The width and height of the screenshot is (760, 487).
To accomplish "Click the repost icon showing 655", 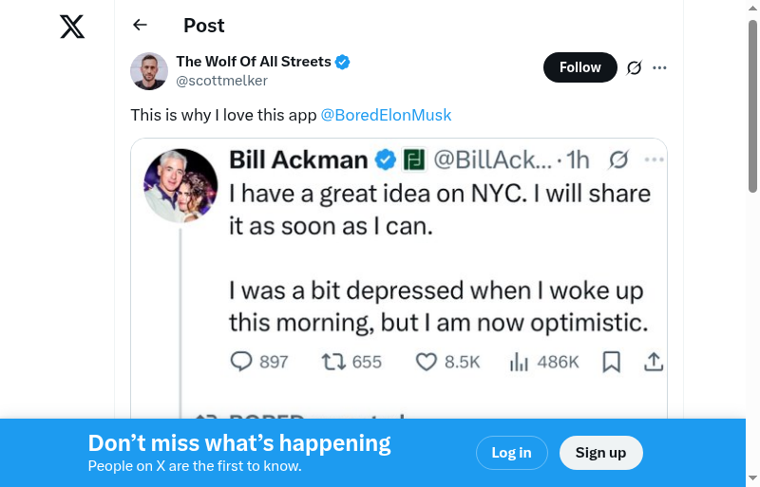I will point(333,362).
